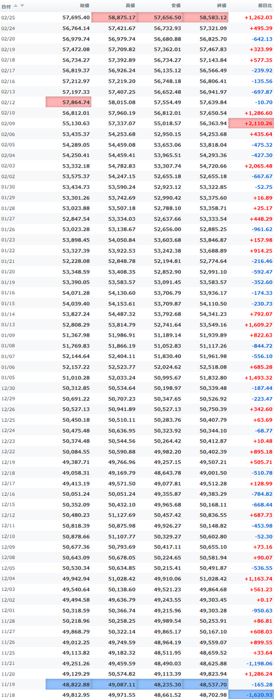Click the 安値 column header
The height and width of the screenshot is (699, 274).
click(176, 5)
